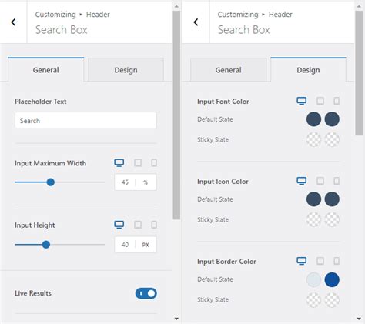Click the Input Maximum Width slider handle
Screen dimensions: 365x324
click(x=51, y=182)
